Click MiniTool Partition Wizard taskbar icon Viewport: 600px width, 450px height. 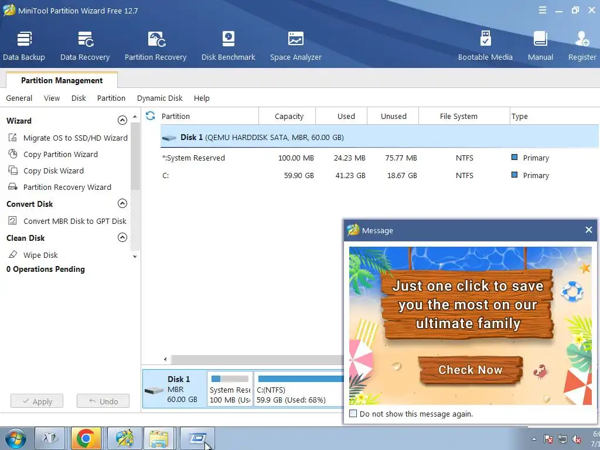pos(124,438)
